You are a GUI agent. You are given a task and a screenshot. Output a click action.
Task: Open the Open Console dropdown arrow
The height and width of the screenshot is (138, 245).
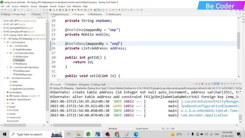click(234, 84)
